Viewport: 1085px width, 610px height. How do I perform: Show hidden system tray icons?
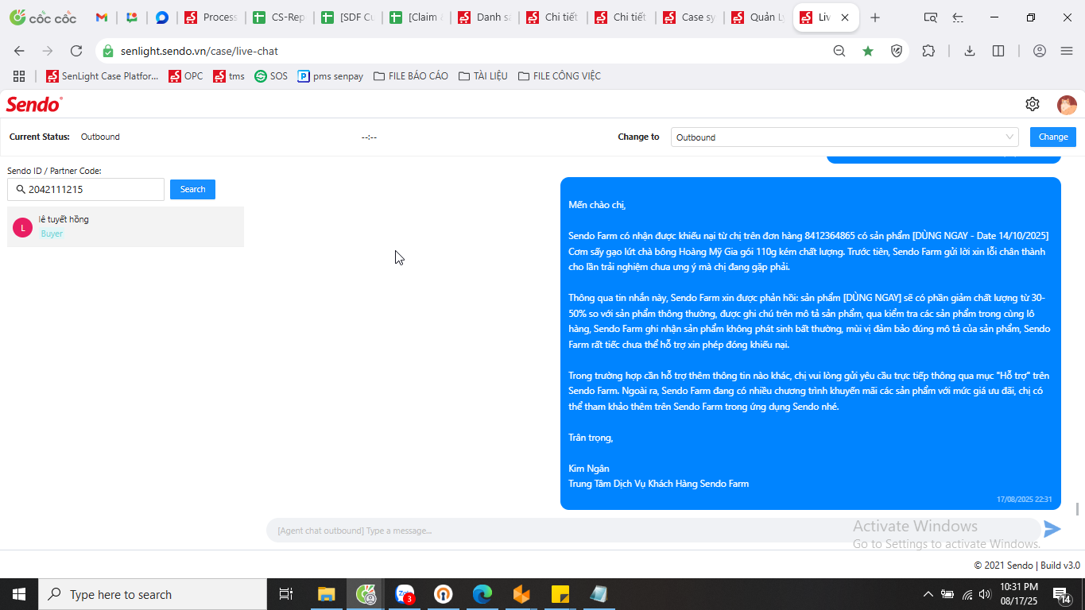click(x=928, y=594)
